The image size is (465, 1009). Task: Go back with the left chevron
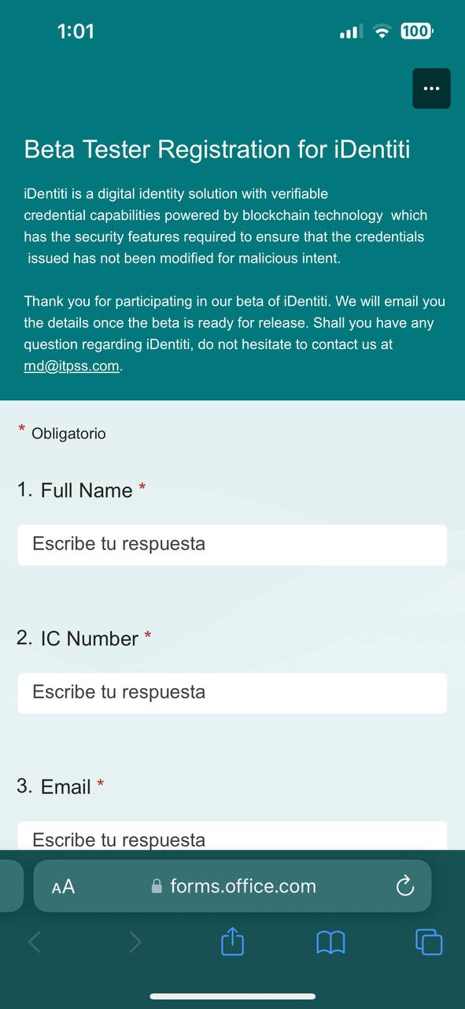[35, 942]
